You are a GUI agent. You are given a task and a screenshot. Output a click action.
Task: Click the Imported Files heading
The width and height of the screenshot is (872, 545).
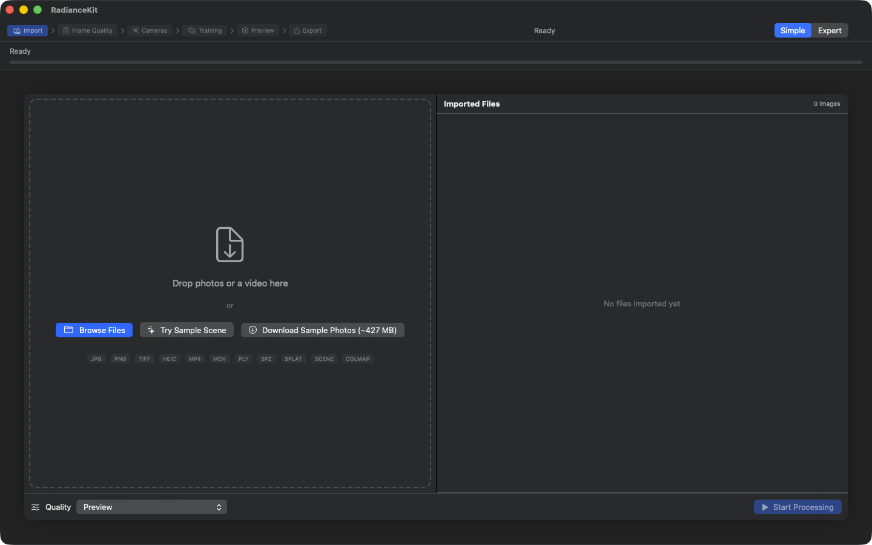[472, 104]
